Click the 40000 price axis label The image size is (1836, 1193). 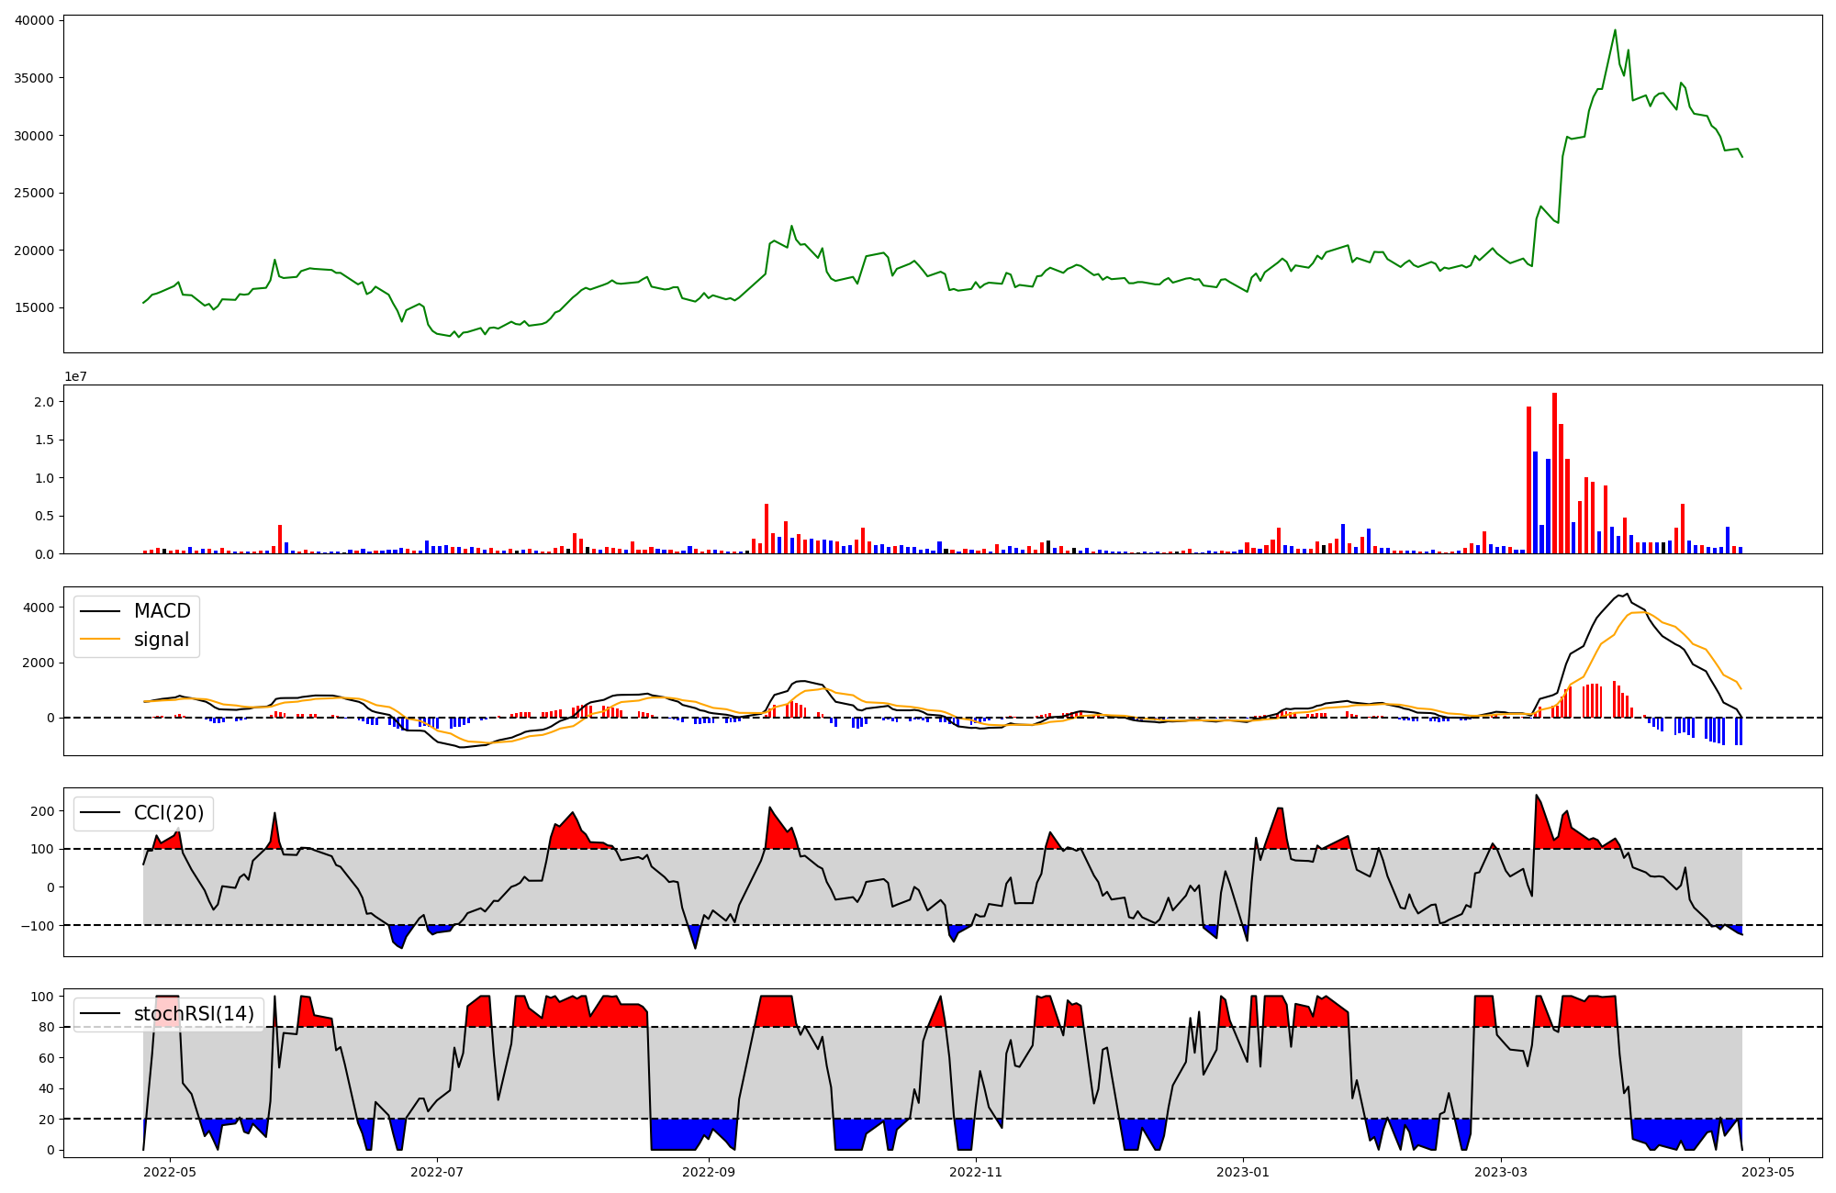pos(34,20)
